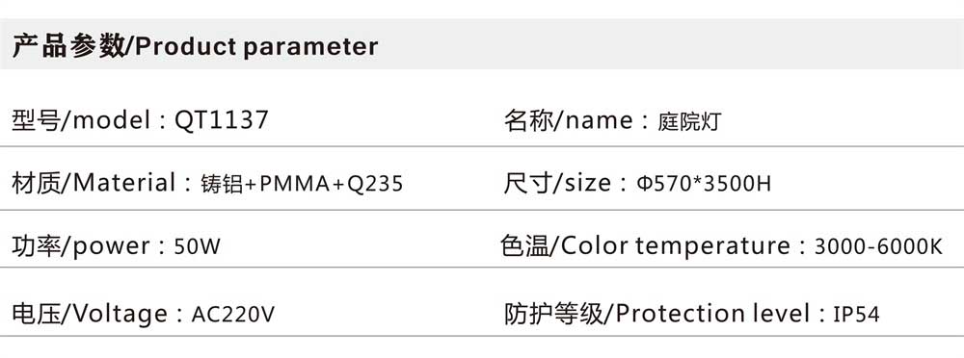The image size is (964, 358).
Task: Click the 材质/Material label
Action: click(x=94, y=183)
